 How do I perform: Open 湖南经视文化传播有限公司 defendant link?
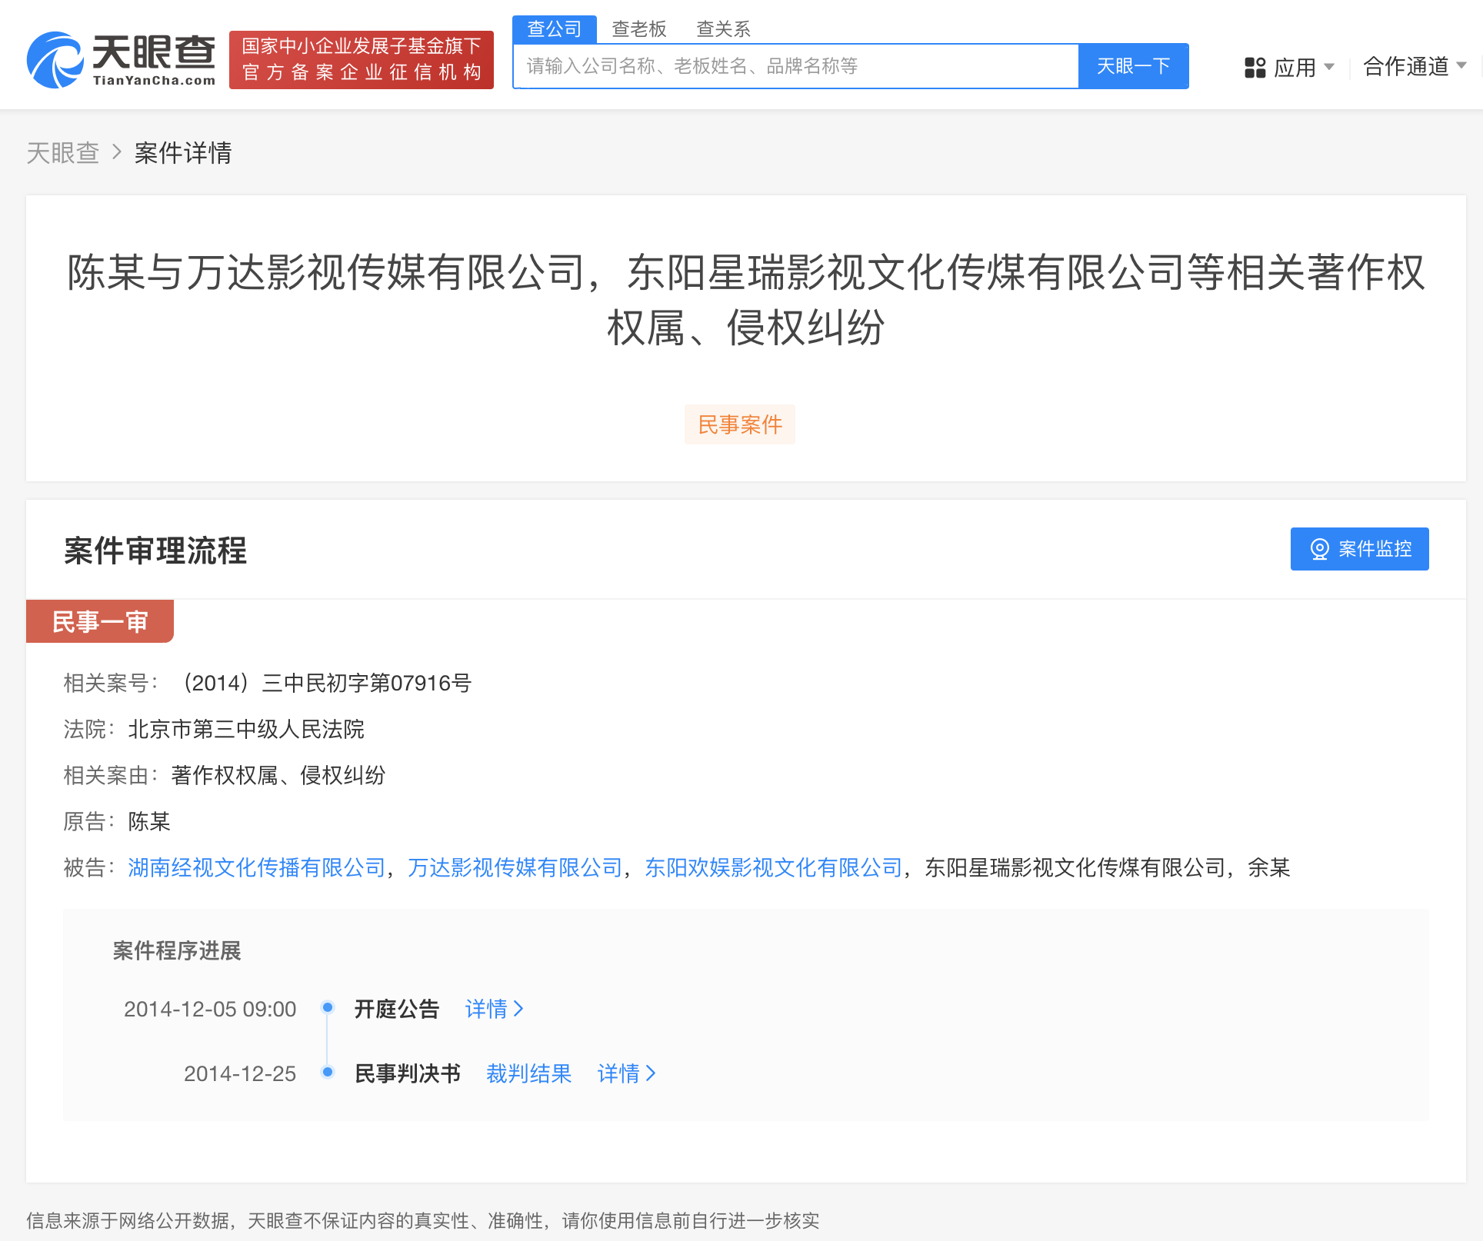pyautogui.click(x=257, y=867)
